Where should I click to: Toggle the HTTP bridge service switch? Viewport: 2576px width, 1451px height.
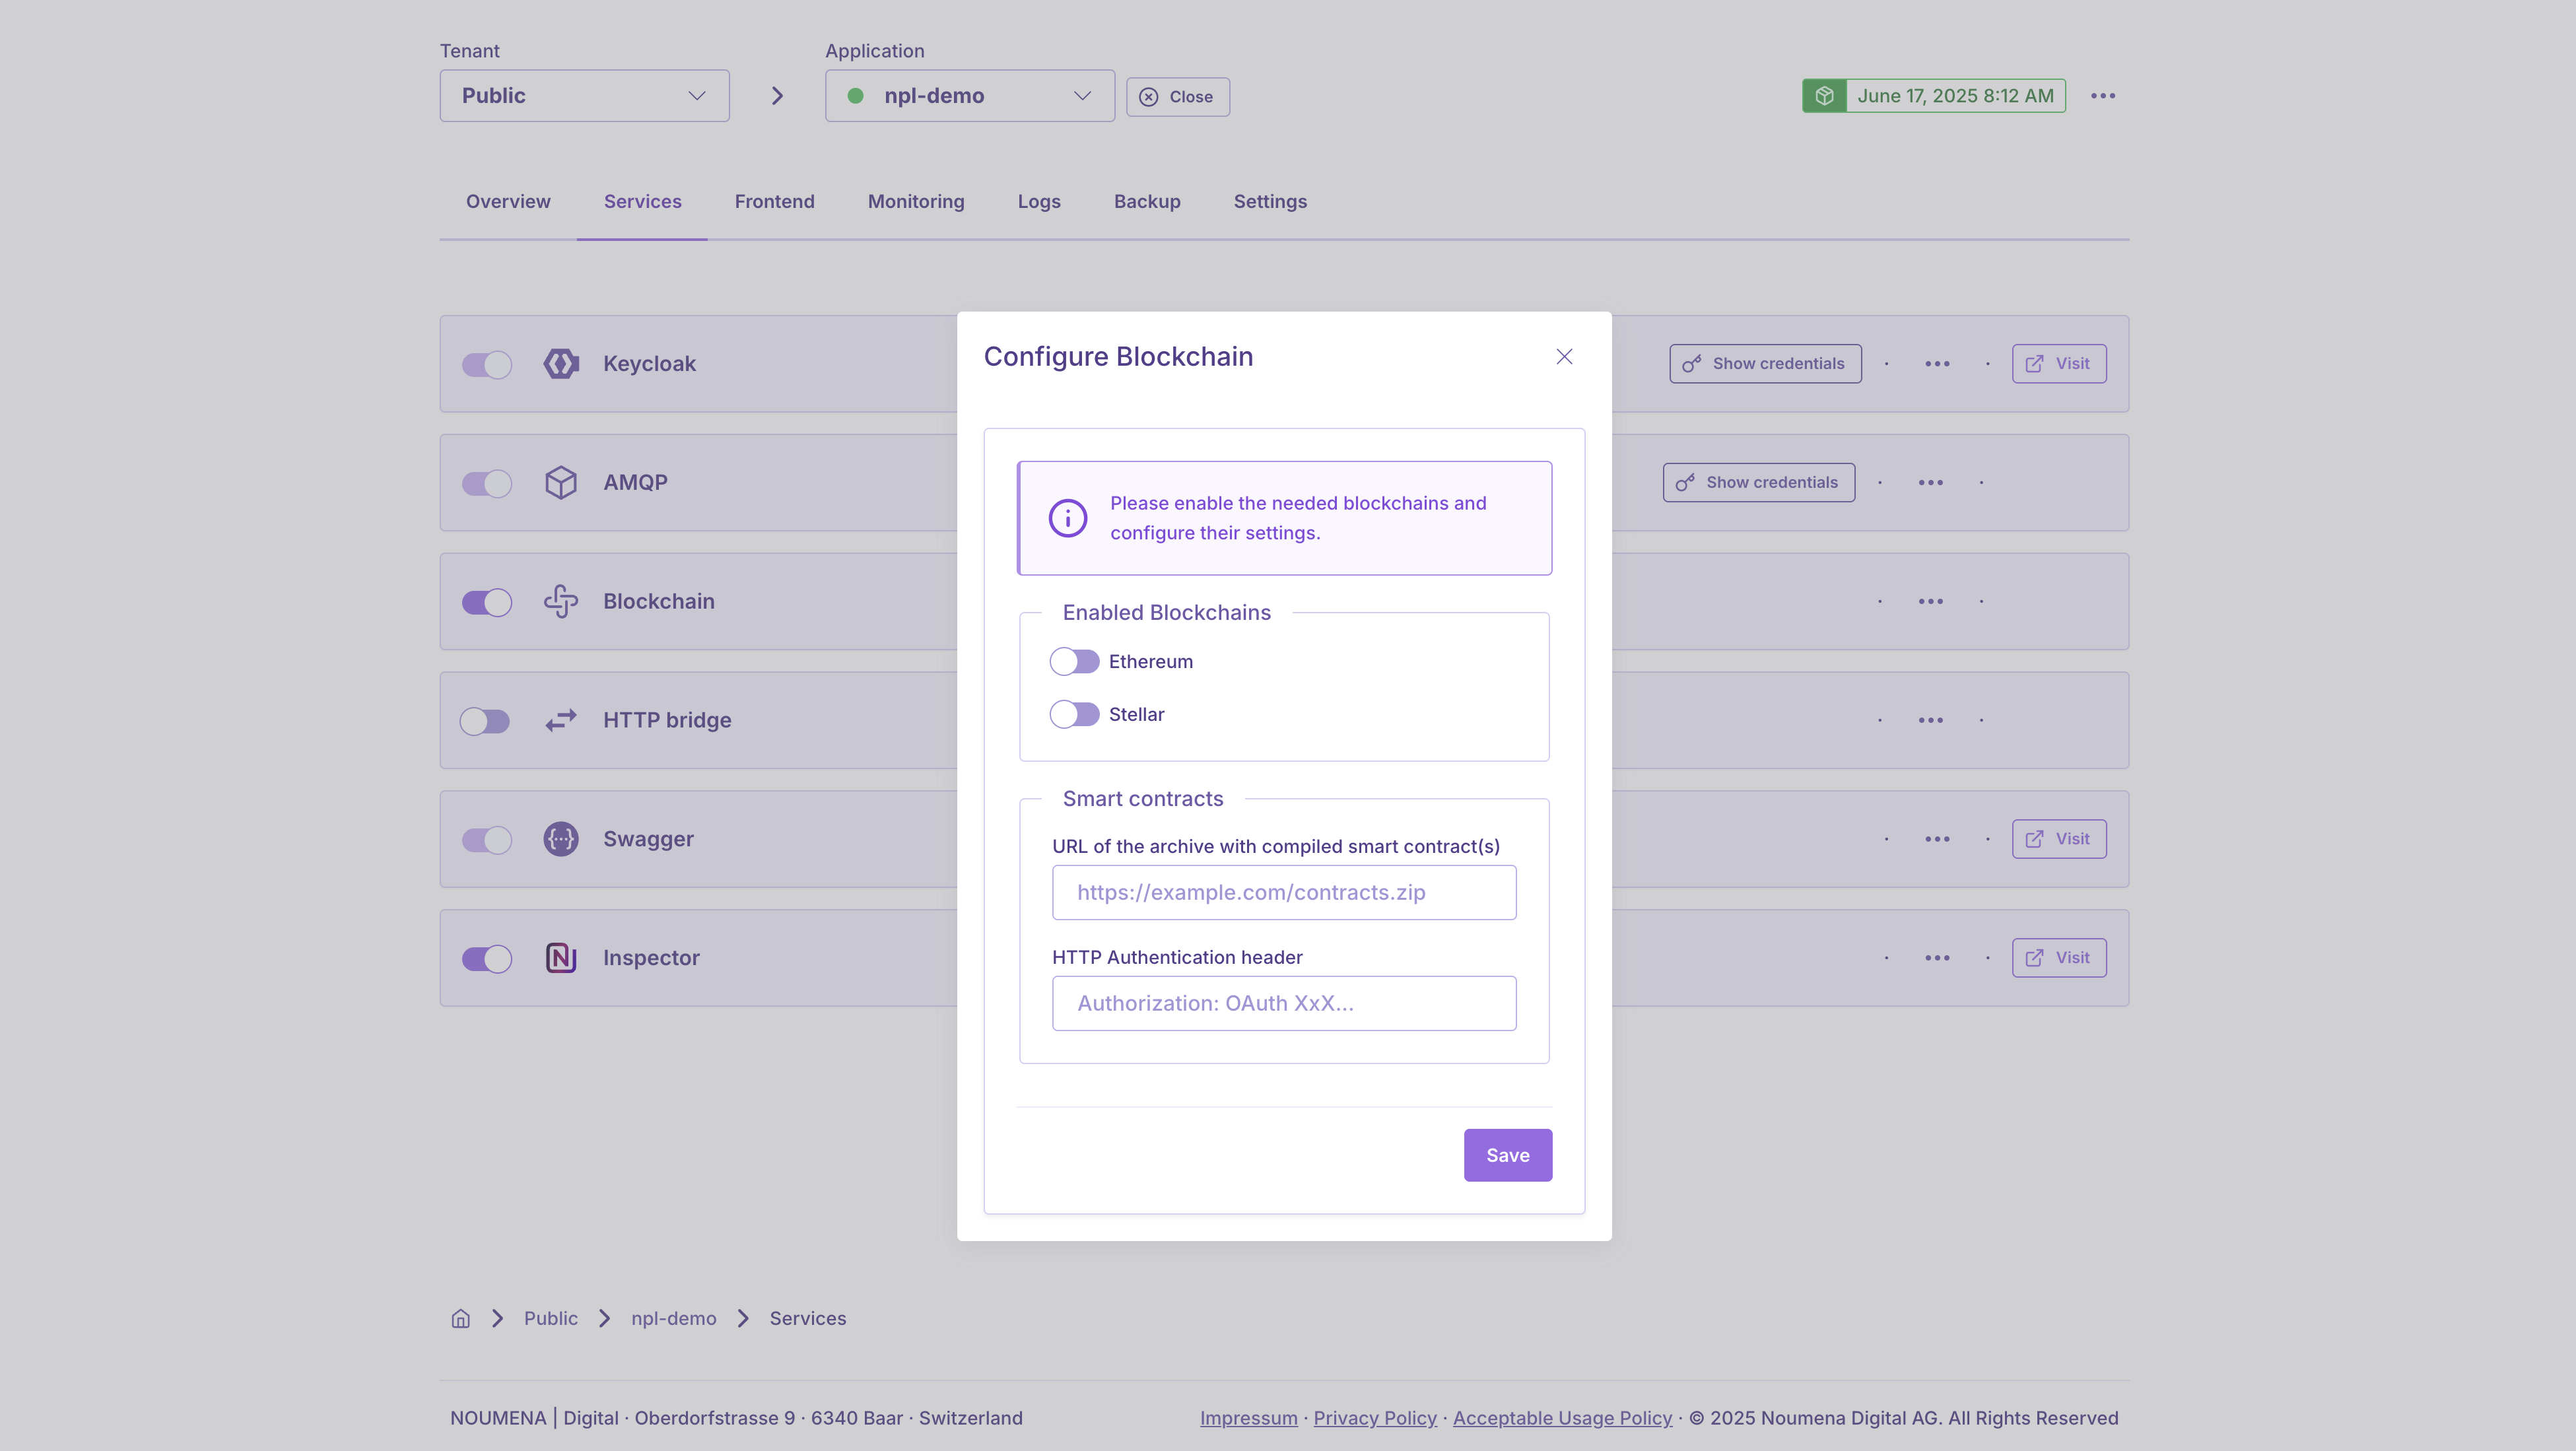click(485, 721)
